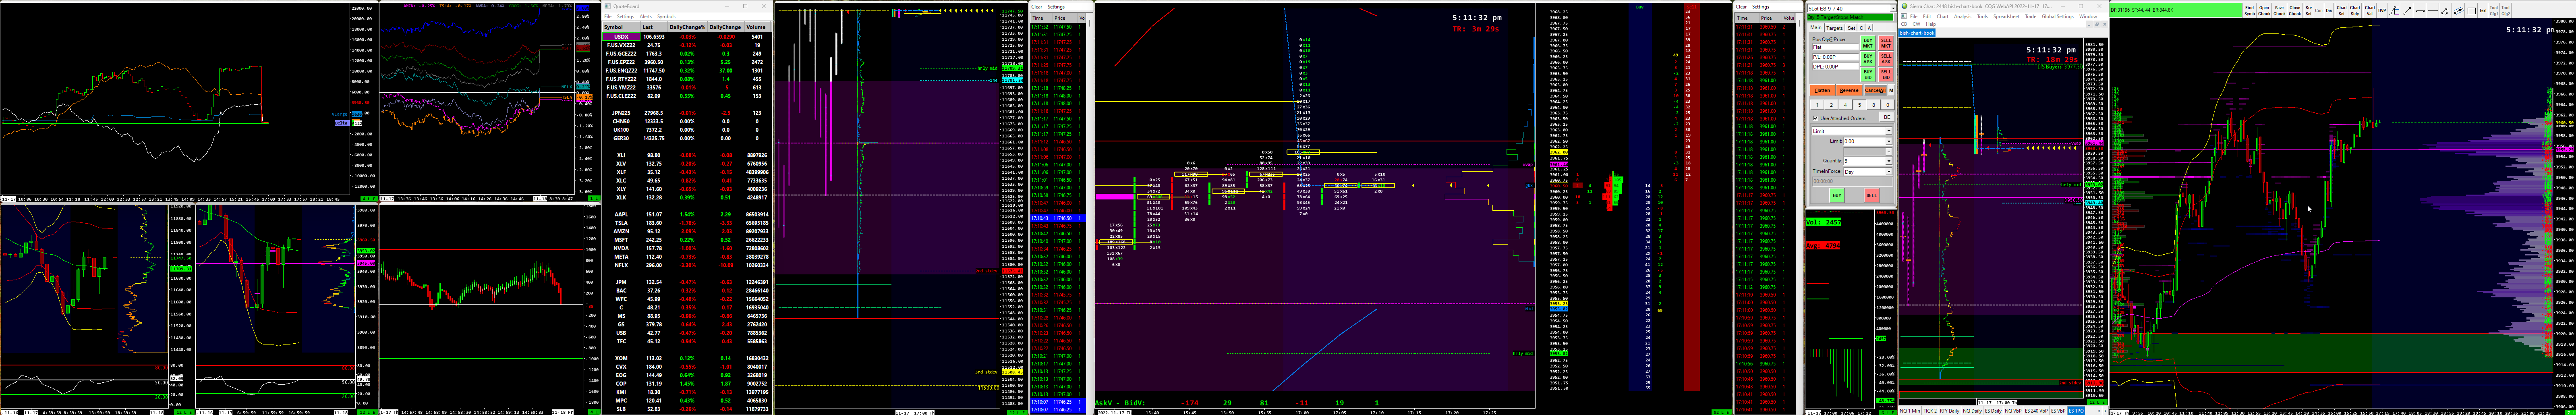The width and height of the screenshot is (2576, 415).
Task: Select the USDX symbol row
Action: pyautogui.click(x=621, y=37)
